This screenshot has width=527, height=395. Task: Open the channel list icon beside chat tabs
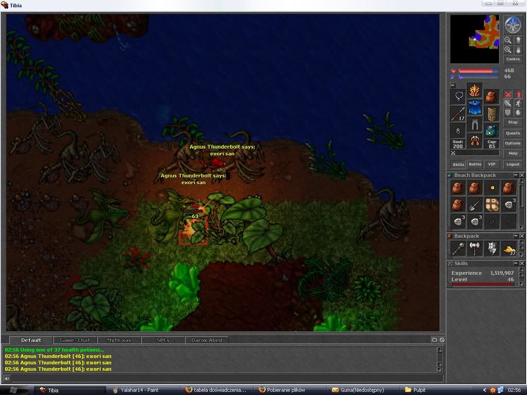coord(434,340)
